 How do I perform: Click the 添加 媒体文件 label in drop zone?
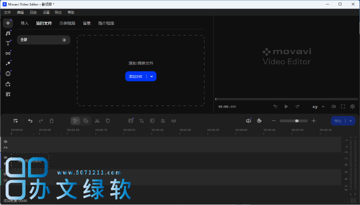(x=140, y=63)
